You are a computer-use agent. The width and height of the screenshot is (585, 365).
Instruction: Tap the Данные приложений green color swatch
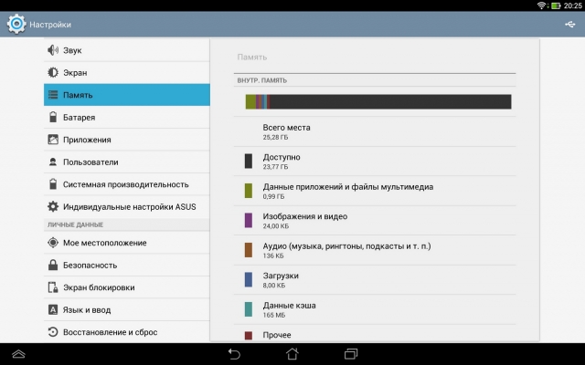tap(248, 191)
